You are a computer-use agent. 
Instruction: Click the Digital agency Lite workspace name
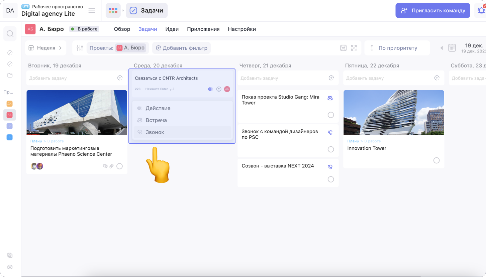48,14
